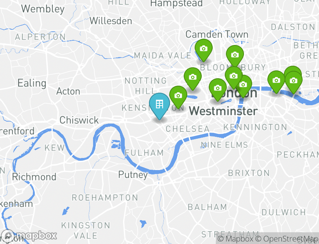Screen dimensions: 319x244
Task: Open the © Mapbox attribution link
Action: pos(235,239)
